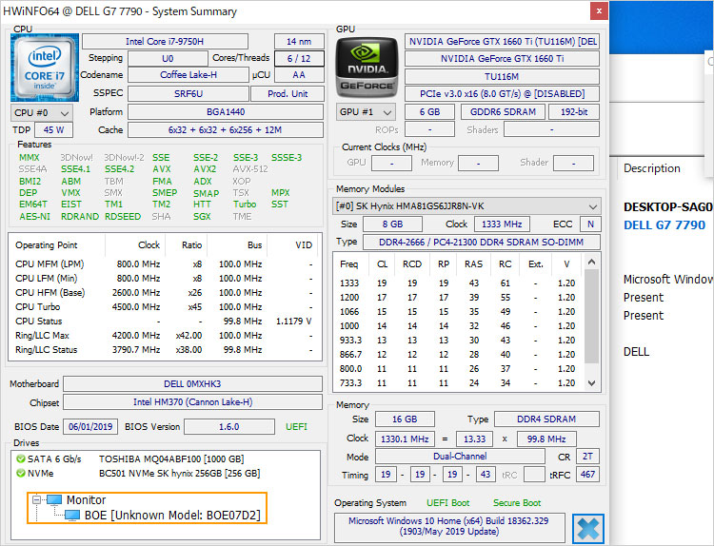Click the memory module size 8 GB field
Image resolution: width=714 pixels, height=546 pixels.
(392, 224)
